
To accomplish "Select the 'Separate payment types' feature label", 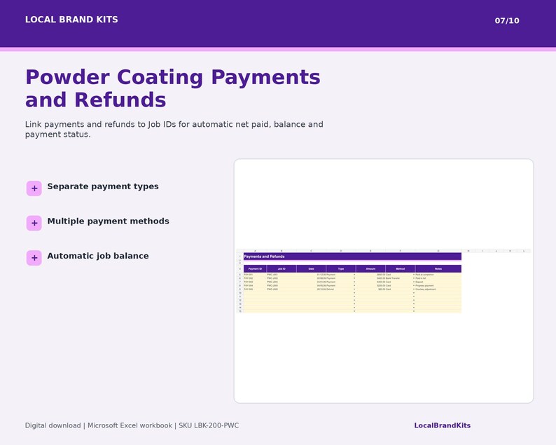I will (x=103, y=186).
